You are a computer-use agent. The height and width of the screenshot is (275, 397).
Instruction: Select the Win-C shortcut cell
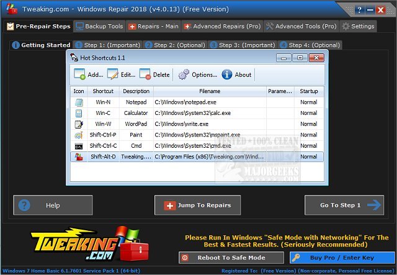103,114
